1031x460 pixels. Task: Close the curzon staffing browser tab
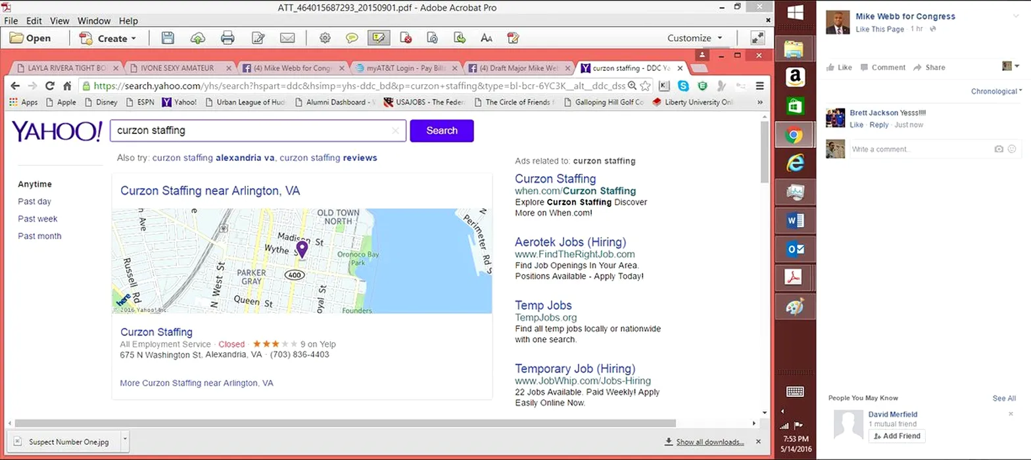pos(680,68)
